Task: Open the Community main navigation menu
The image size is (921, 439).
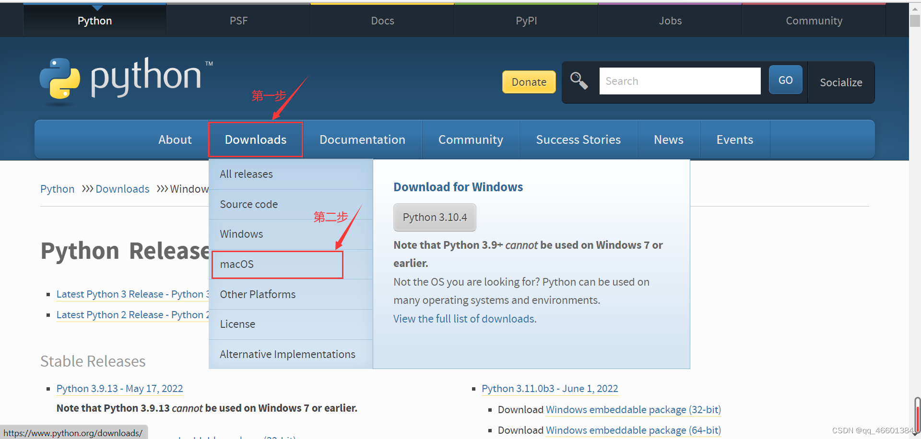Action: tap(471, 139)
